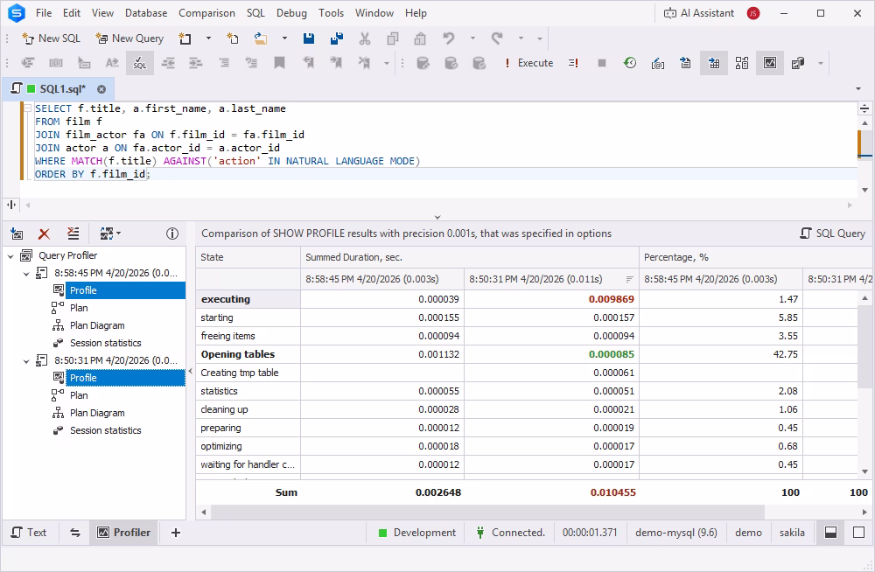The width and height of the screenshot is (875, 572).
Task: Click the State column header
Action: [x=248, y=257]
